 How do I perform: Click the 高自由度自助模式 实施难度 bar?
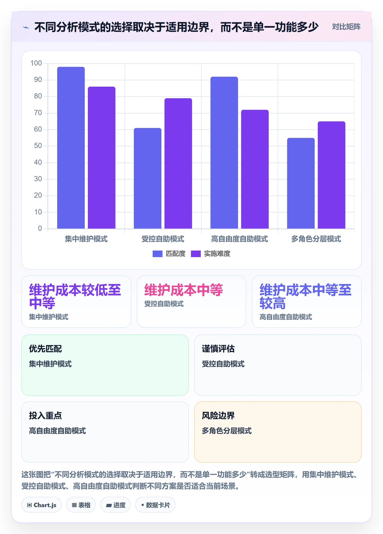[x=255, y=169]
